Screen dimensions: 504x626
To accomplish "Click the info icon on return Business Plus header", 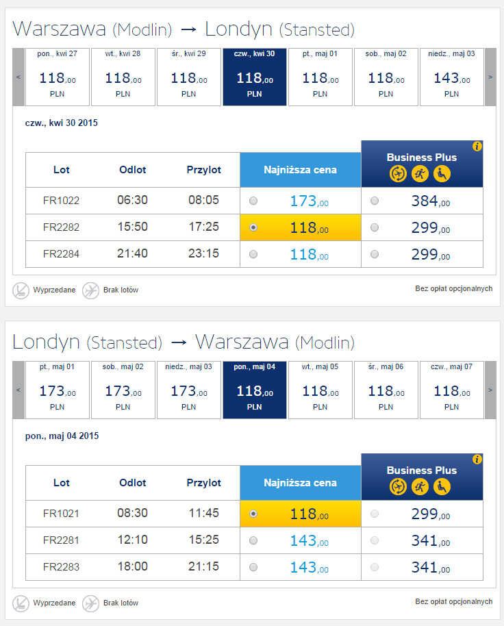I will pyautogui.click(x=477, y=459).
